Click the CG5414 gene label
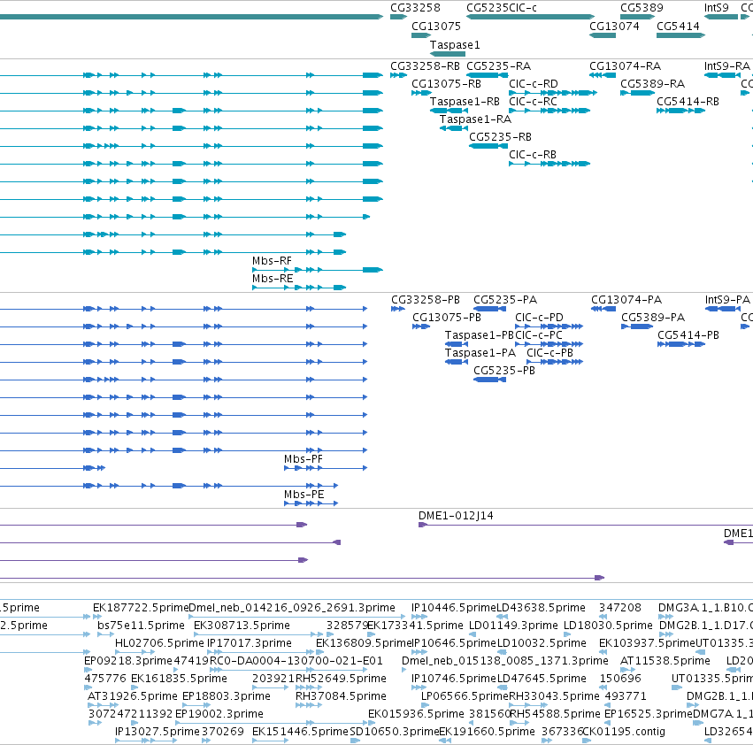The height and width of the screenshot is (745, 753). coord(678,27)
